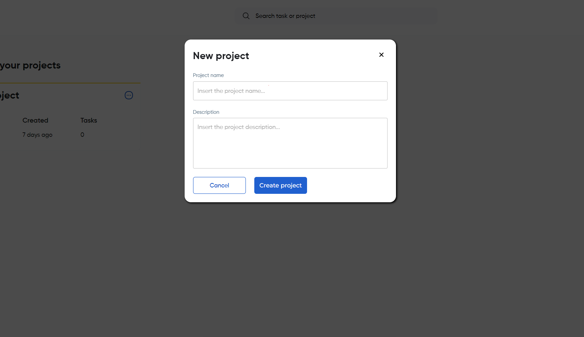Click the Insert the project name placeholder
Image resolution: width=584 pixels, height=337 pixels.
[x=231, y=91]
